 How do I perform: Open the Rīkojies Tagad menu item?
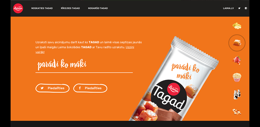[70, 8]
